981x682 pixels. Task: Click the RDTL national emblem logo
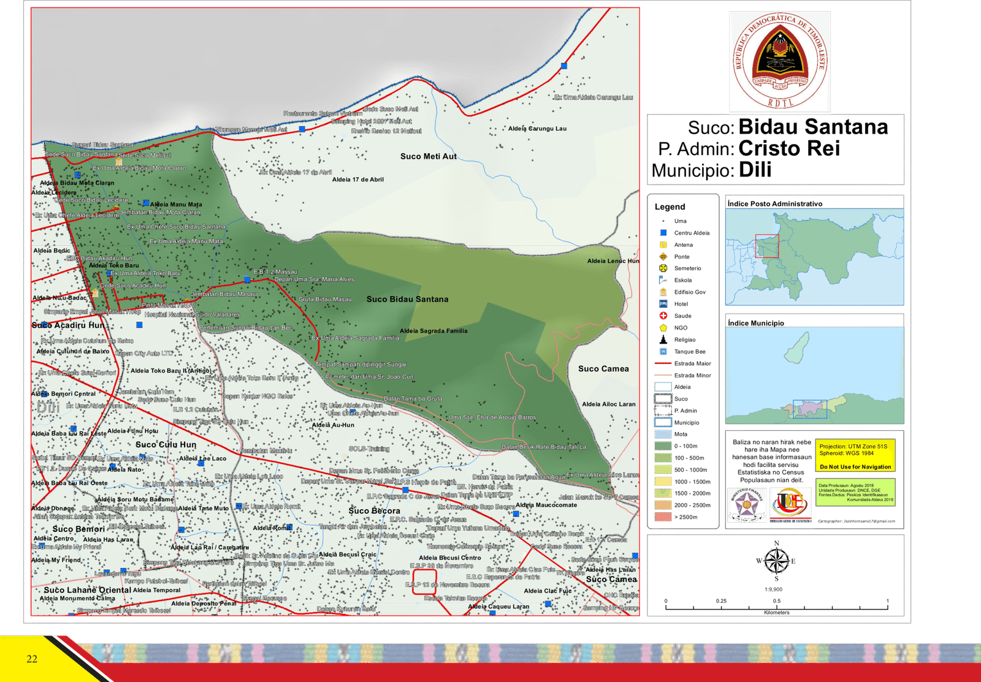click(x=780, y=61)
